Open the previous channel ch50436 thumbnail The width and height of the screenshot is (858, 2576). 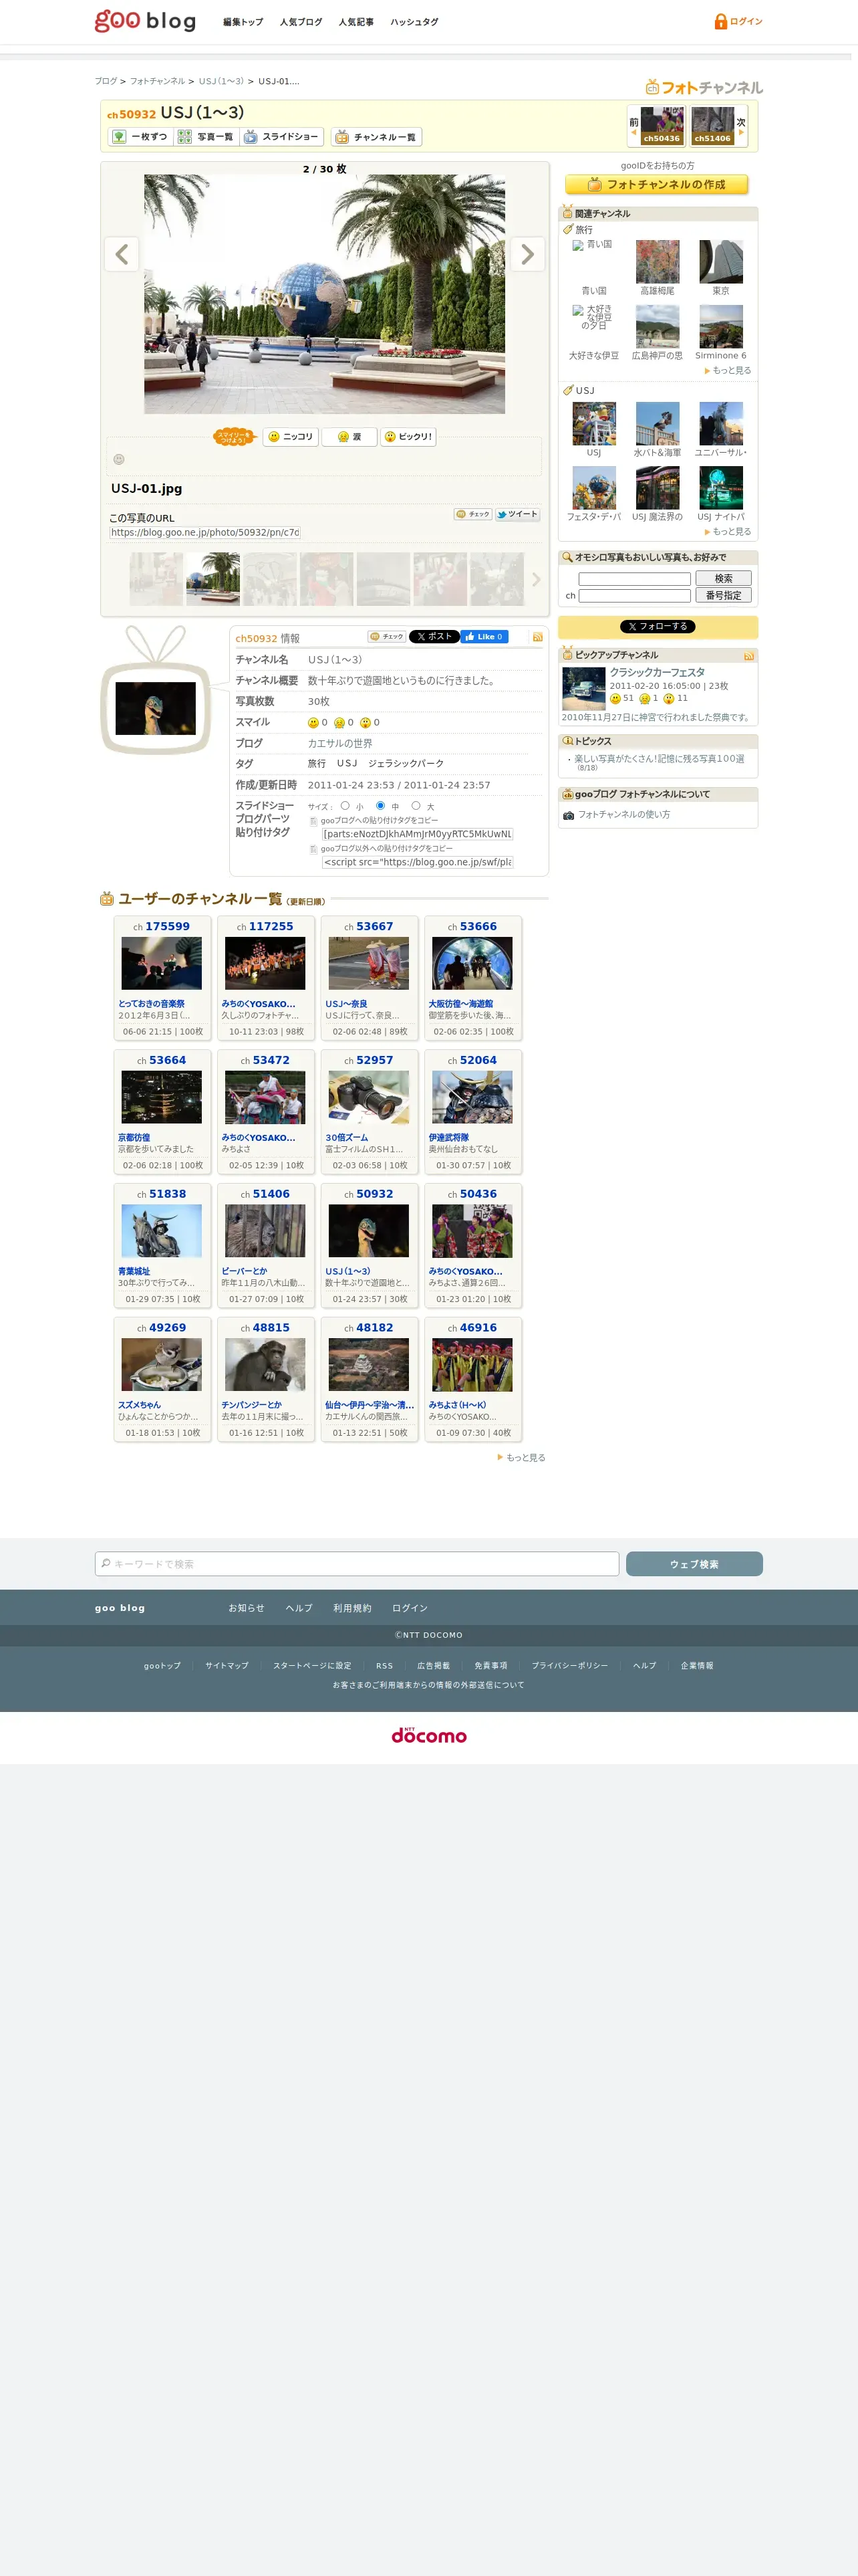662,126
